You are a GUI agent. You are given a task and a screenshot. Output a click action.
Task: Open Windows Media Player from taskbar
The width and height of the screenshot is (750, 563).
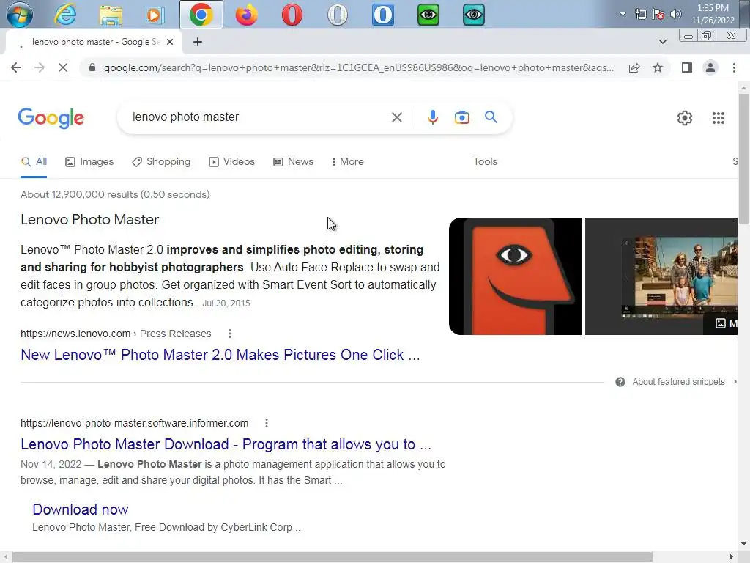pos(155,15)
